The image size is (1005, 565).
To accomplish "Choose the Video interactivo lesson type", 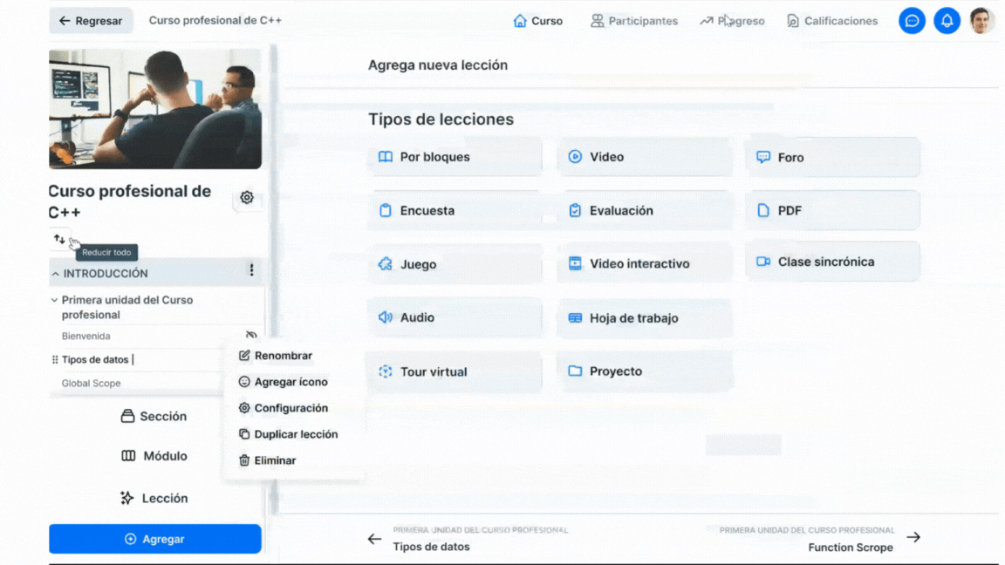I will (645, 263).
